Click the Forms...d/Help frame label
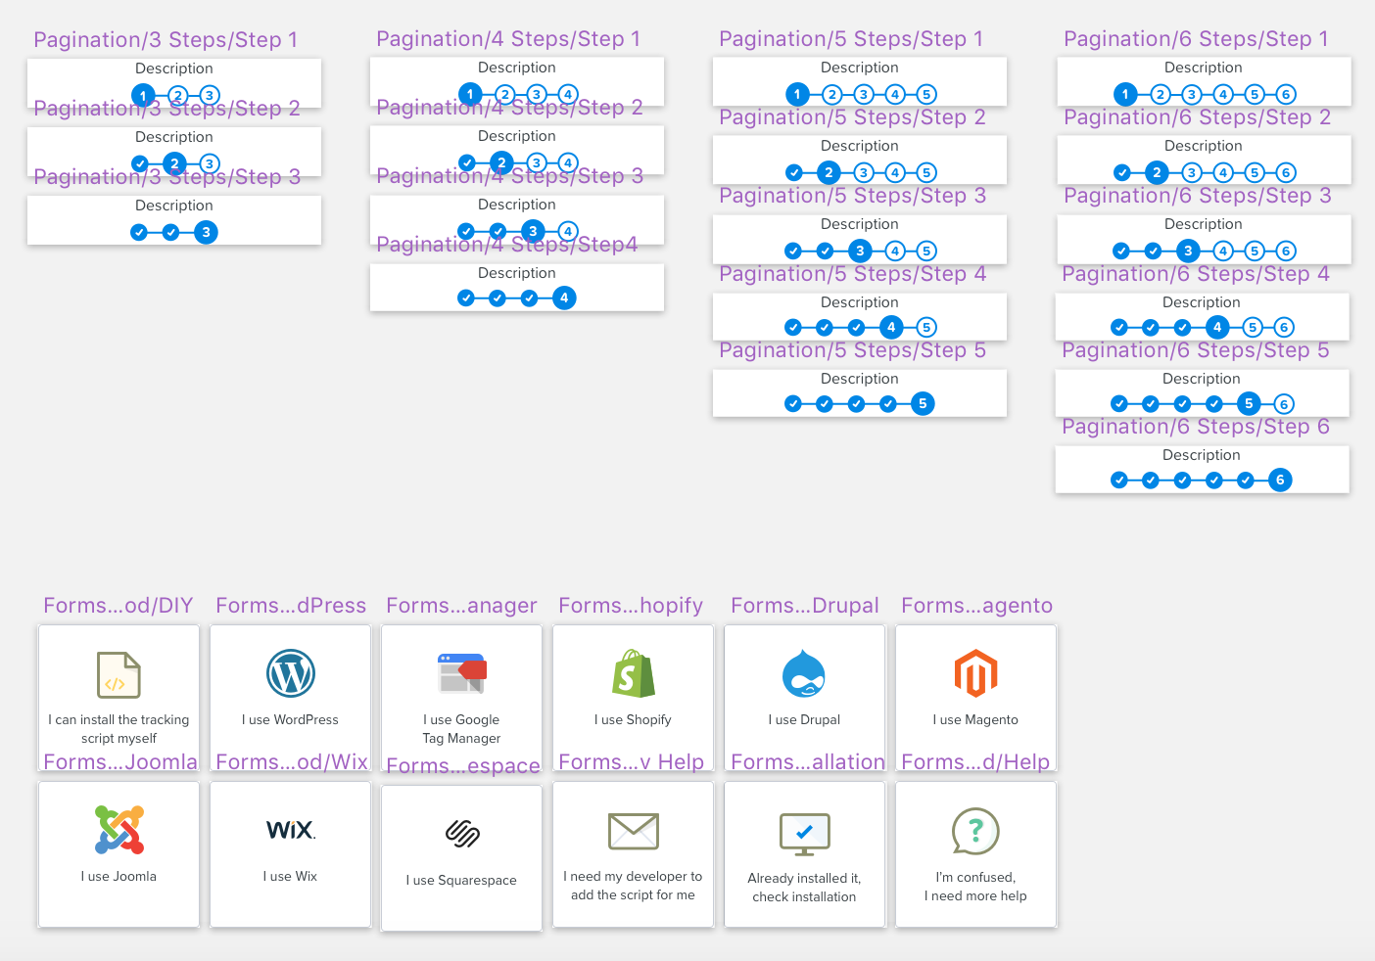This screenshot has height=961, width=1375. pyautogui.click(x=975, y=762)
